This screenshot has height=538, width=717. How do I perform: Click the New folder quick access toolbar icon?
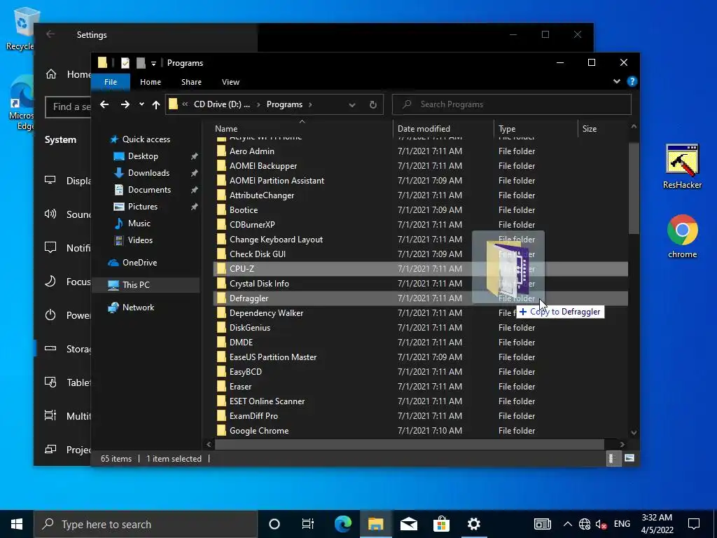click(x=141, y=63)
